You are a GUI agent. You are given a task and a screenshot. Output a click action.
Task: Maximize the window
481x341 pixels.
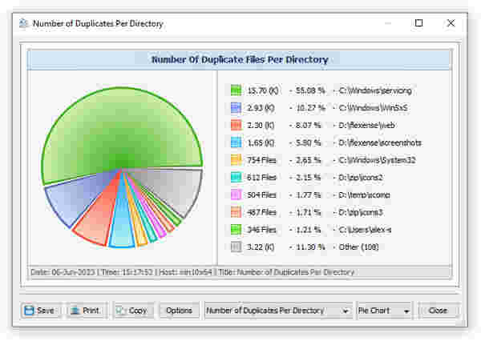[418, 23]
